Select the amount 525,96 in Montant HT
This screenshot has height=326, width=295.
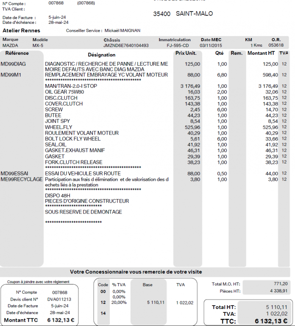pos(270,127)
